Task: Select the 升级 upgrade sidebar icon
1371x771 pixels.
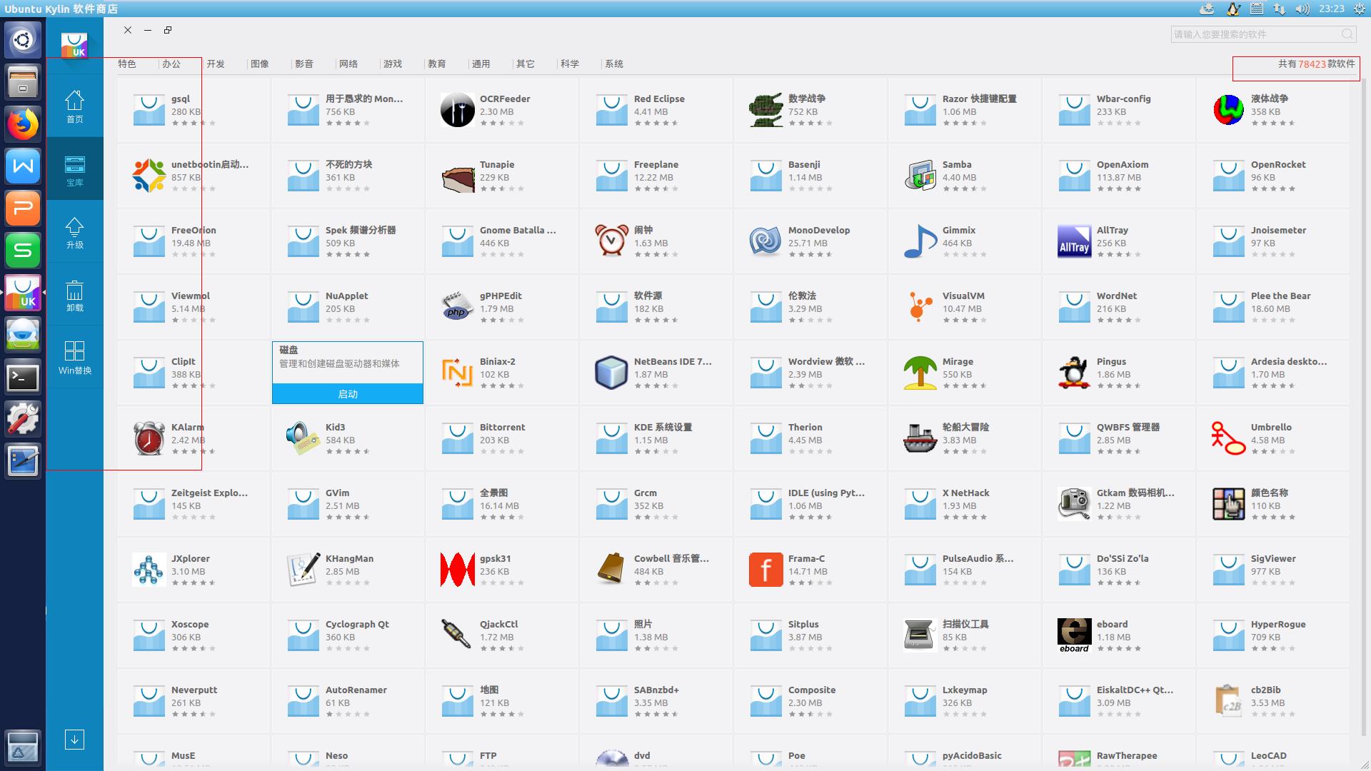Action: [74, 233]
